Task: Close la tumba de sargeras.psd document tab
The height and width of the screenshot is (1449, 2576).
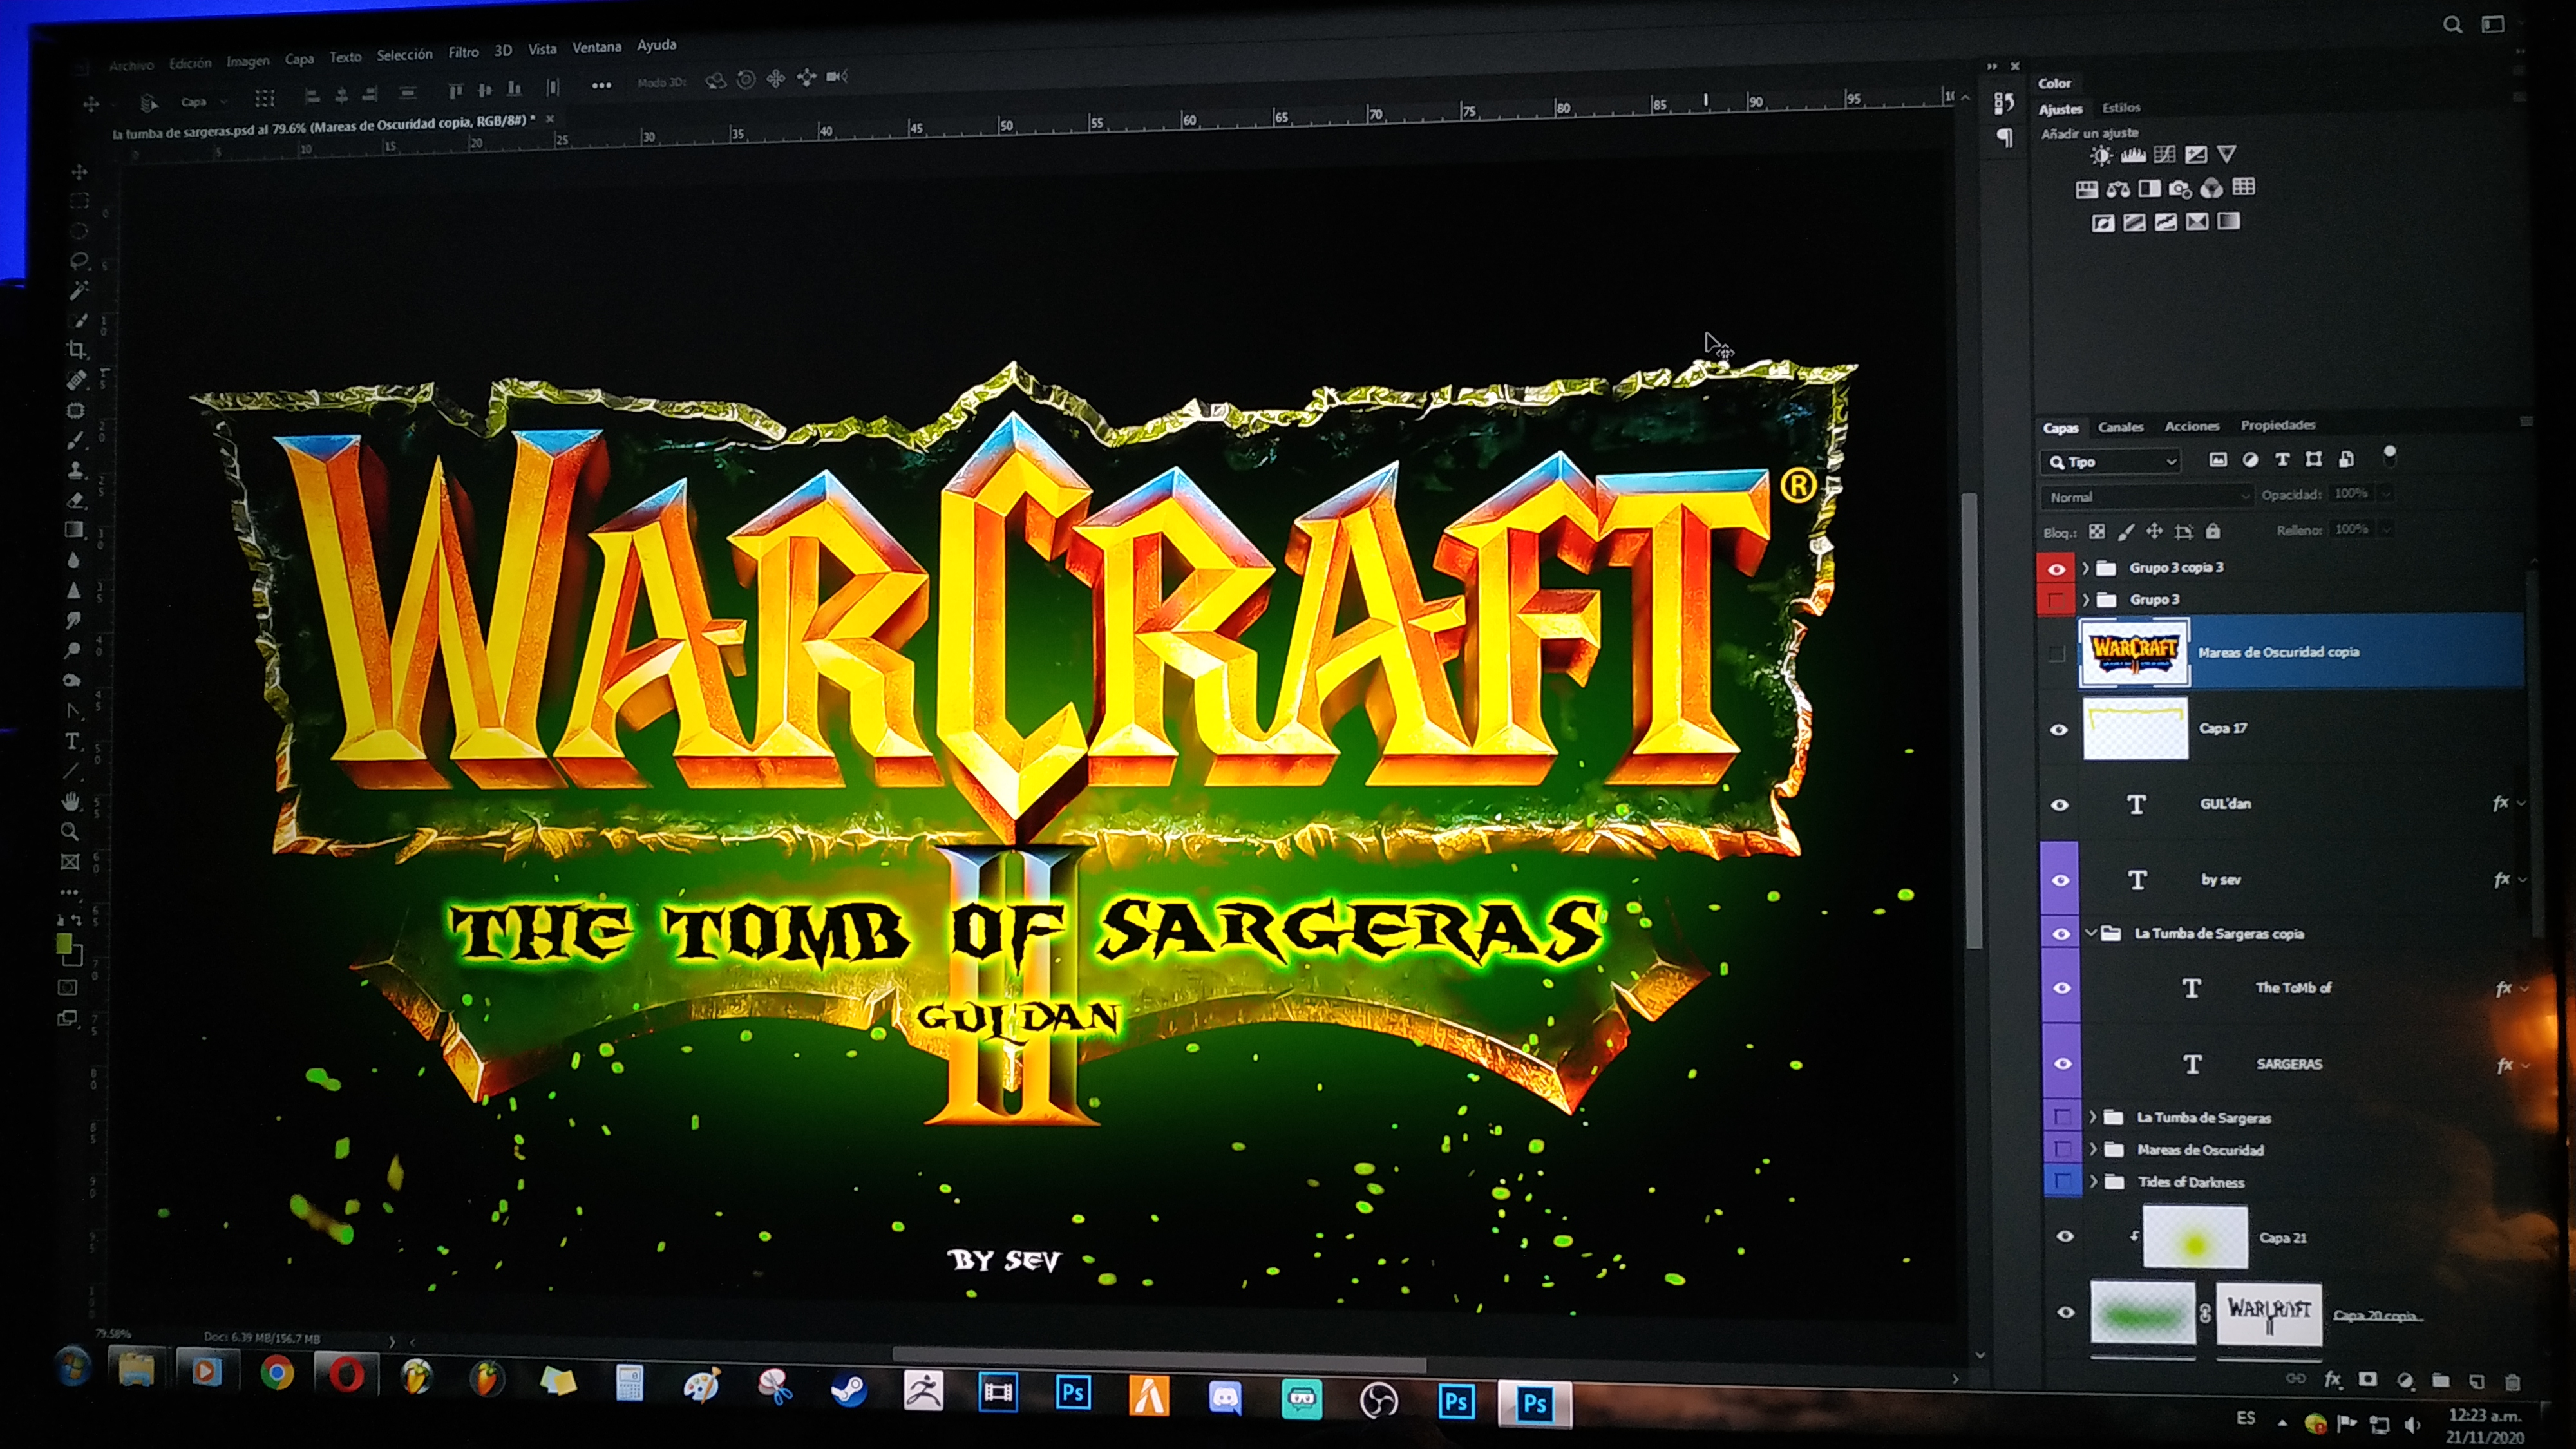Action: tap(549, 119)
